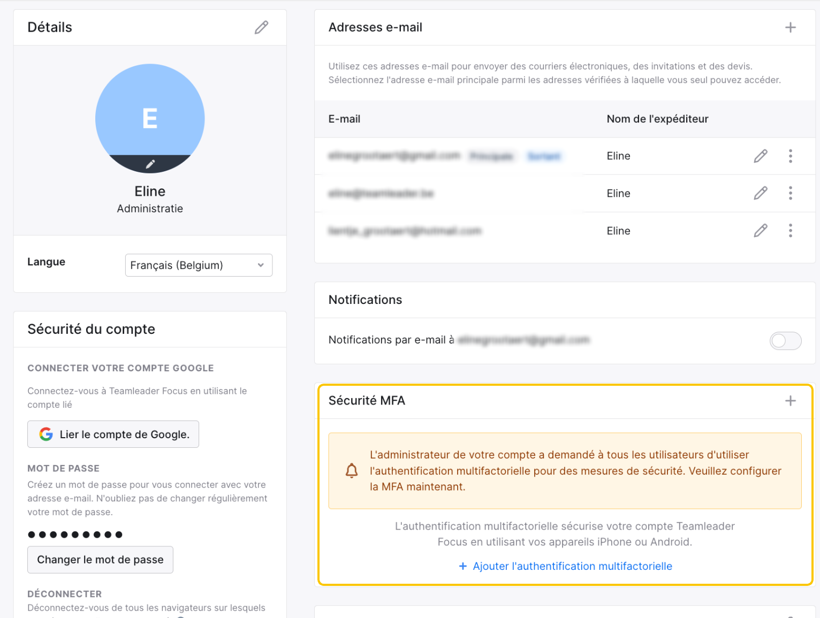Open more options for first e-mail row
The width and height of the screenshot is (820, 618).
tap(790, 156)
